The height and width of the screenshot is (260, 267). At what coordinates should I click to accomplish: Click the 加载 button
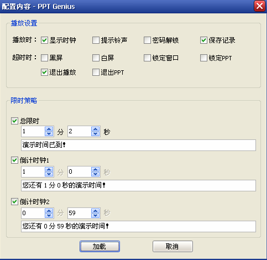(x=100, y=246)
